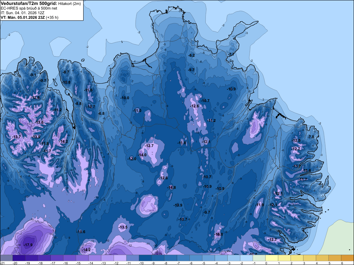Select the -13.7 temperature label
The image size is (354, 265).
[17, 137]
